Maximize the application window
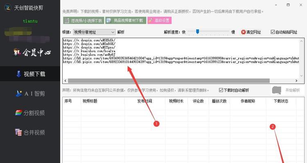The width and height of the screenshot is (307, 163). (288, 5)
